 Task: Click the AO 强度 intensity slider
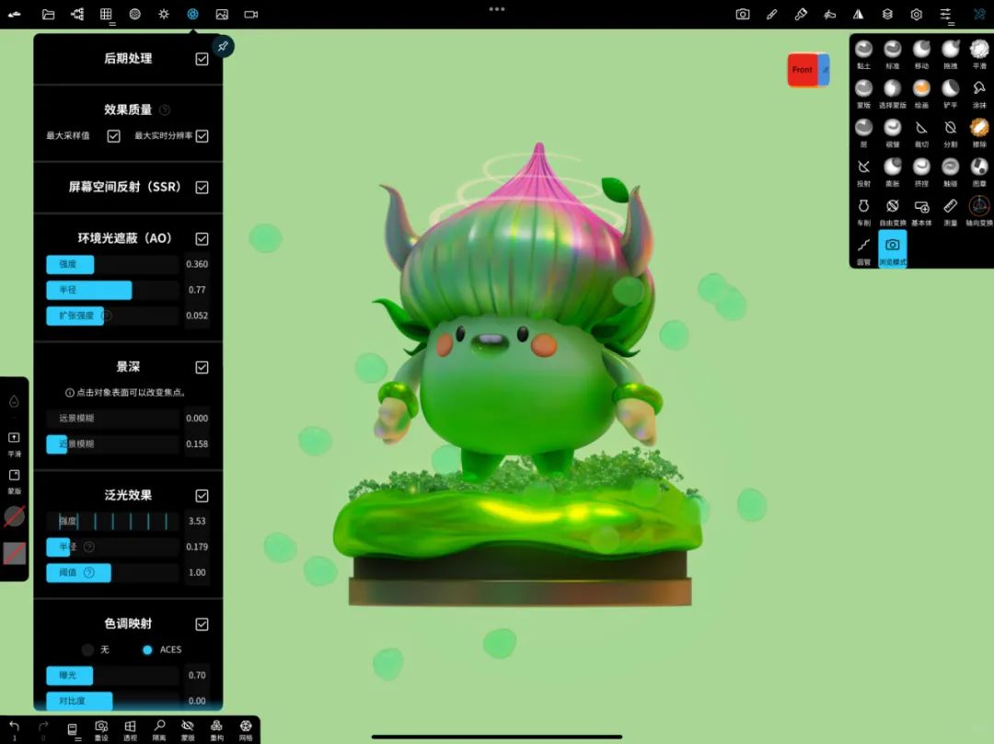coord(112,264)
